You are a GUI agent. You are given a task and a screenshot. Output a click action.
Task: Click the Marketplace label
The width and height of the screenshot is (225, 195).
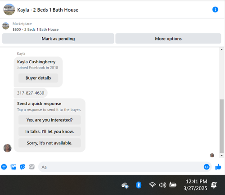pyautogui.click(x=22, y=24)
